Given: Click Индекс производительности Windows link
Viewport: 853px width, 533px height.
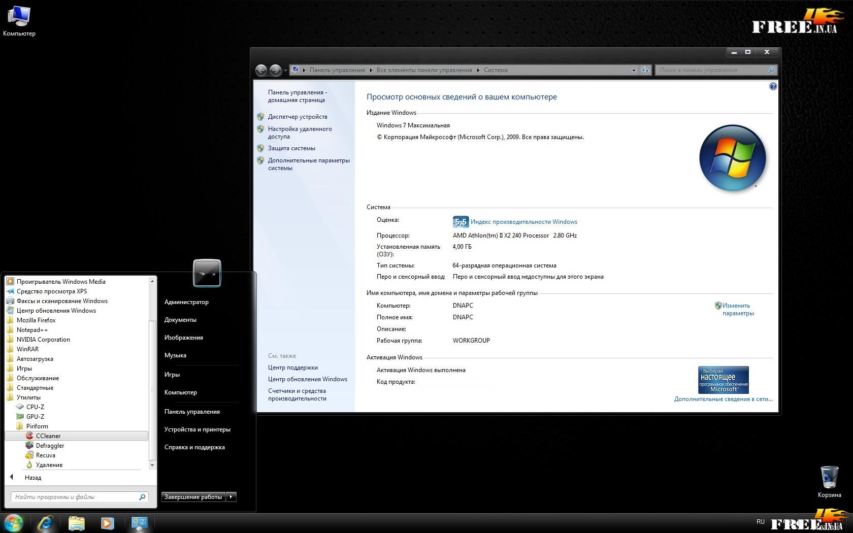Looking at the screenshot, I should (x=524, y=222).
